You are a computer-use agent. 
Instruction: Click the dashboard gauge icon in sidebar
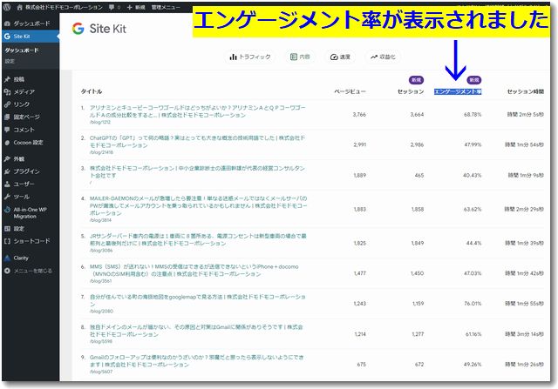[7, 23]
